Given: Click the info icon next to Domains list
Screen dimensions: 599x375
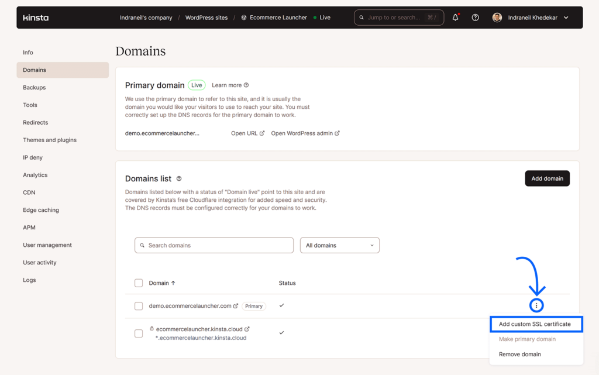Looking at the screenshot, I should 179,178.
